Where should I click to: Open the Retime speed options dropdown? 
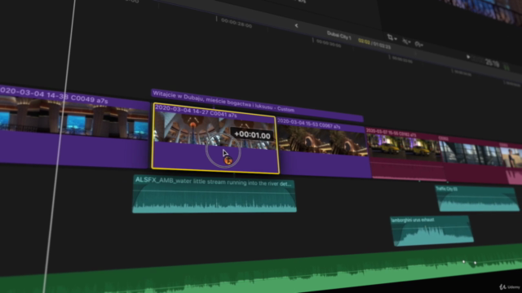click(x=418, y=44)
